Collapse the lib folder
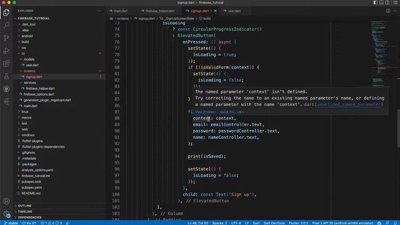The height and width of the screenshot is (225, 400). tap(23, 54)
